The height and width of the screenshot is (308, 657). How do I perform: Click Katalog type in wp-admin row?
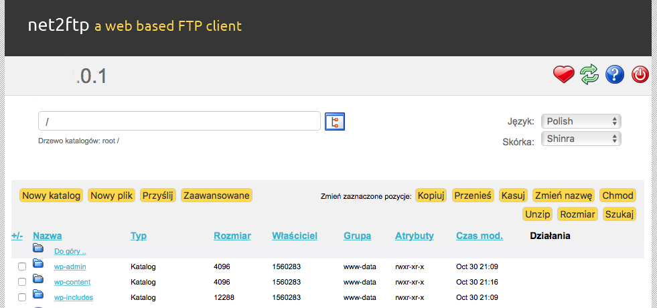(143, 266)
